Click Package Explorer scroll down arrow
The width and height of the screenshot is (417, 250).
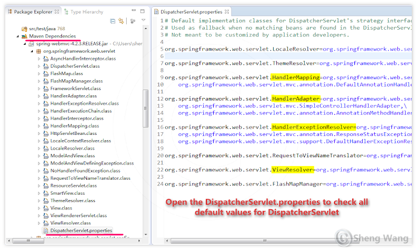pos(145,234)
